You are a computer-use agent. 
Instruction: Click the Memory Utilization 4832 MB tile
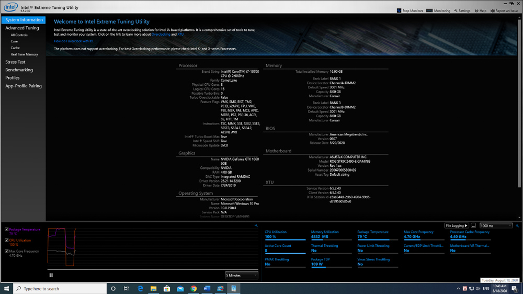(x=331, y=235)
